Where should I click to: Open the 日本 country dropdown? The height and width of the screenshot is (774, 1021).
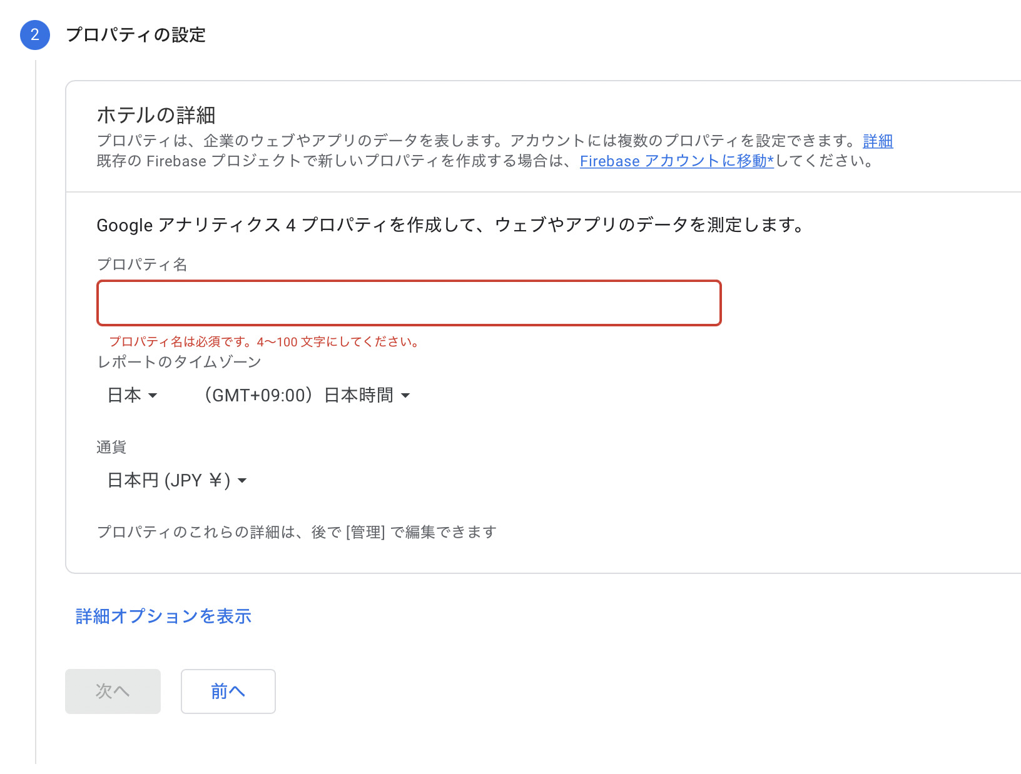pos(133,395)
